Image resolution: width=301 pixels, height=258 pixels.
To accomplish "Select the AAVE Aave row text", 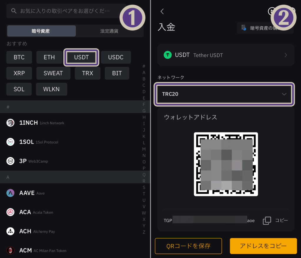I will pos(32,193).
